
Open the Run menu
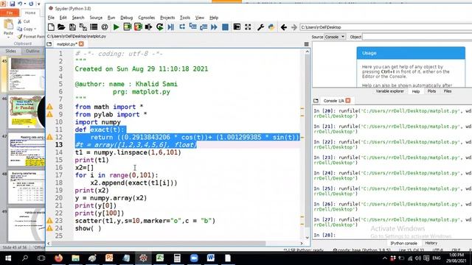pyautogui.click(x=111, y=18)
